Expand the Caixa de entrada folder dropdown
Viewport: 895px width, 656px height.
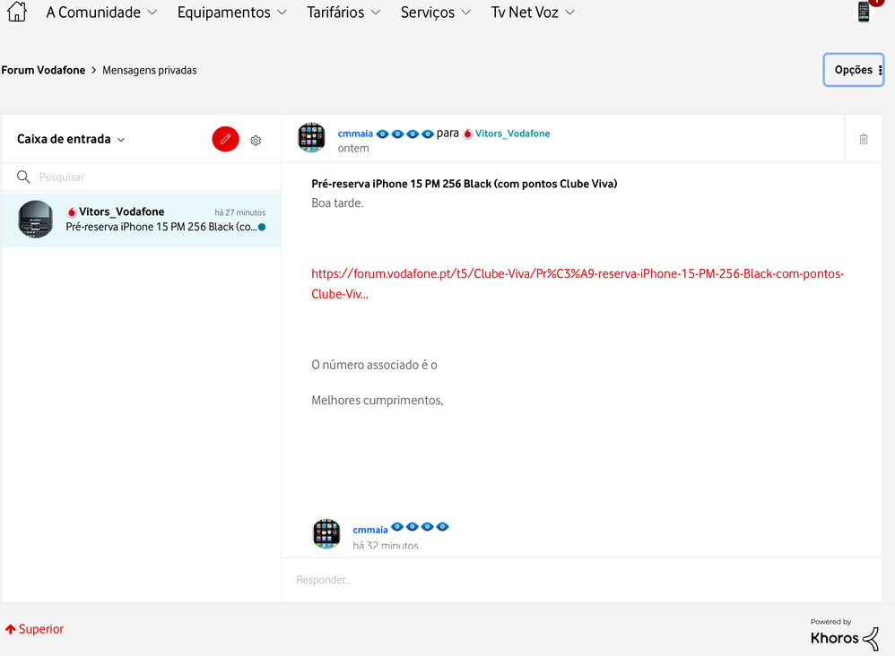point(72,139)
